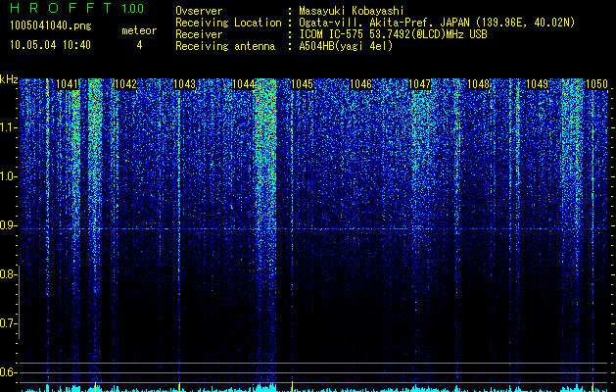Click the 0.9 frequency axis label
The image size is (616, 392).
click(x=8, y=225)
